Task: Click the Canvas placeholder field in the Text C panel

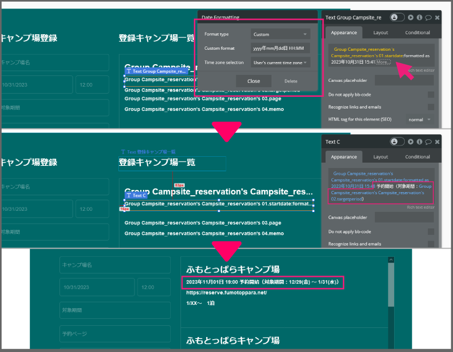Action: (404, 217)
